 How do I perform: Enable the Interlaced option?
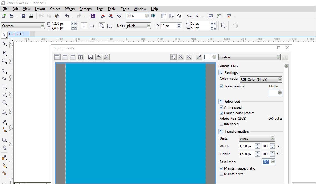tap(221, 124)
